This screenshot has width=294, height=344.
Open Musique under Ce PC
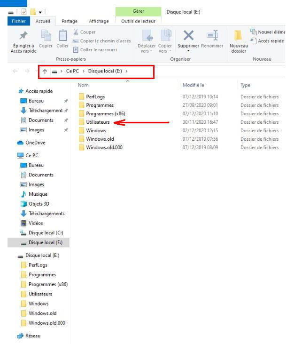pyautogui.click(x=38, y=194)
